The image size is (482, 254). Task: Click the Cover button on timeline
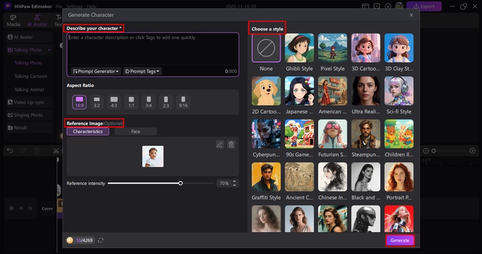point(48,208)
